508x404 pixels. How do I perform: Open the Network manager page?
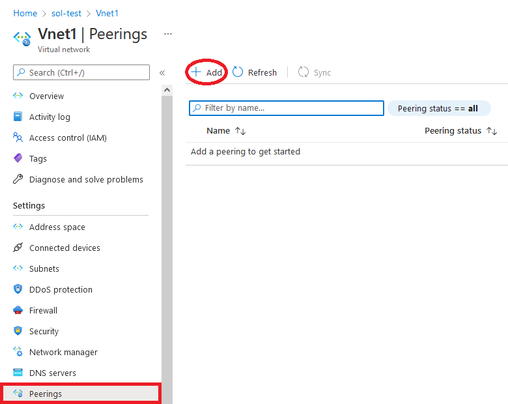(63, 352)
